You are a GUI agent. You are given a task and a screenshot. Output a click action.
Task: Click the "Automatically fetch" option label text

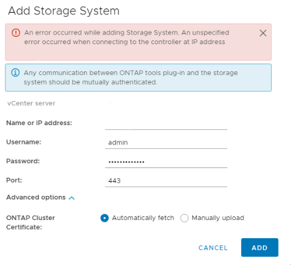143,218
